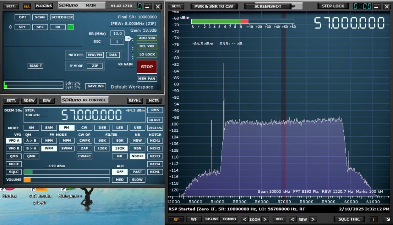Open the SCHEDULER
The image size is (393, 225).
(x=62, y=17)
